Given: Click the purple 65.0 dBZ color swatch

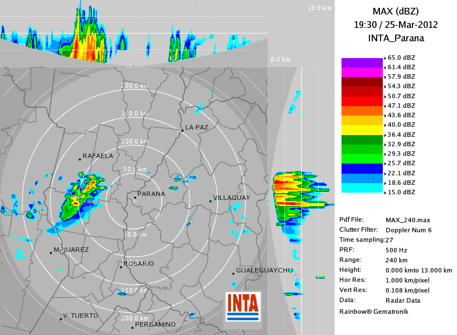Looking at the screenshot, I should pos(362,63).
